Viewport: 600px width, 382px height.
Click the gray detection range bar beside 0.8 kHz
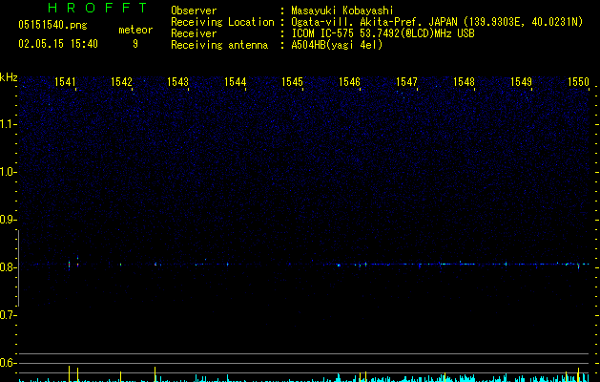(18, 267)
